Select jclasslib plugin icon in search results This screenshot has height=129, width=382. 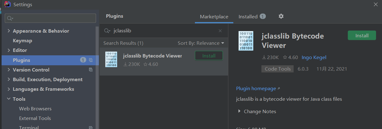pos(111,59)
